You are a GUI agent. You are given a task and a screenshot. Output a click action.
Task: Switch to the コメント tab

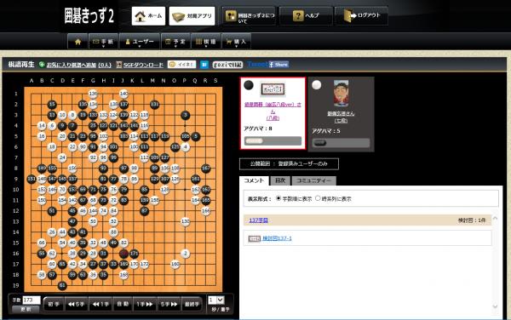tap(254, 180)
